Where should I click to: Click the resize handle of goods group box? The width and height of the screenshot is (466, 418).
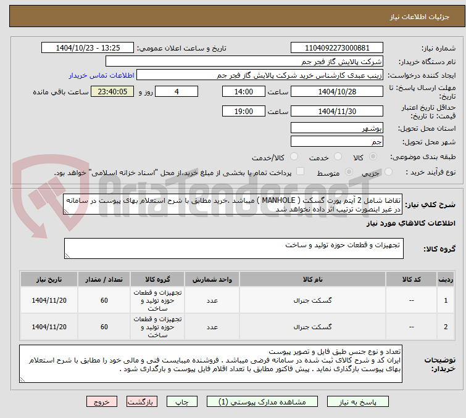click(67, 256)
